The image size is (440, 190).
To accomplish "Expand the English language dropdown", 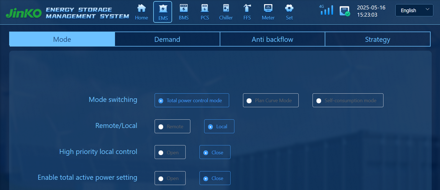I will click(414, 11).
